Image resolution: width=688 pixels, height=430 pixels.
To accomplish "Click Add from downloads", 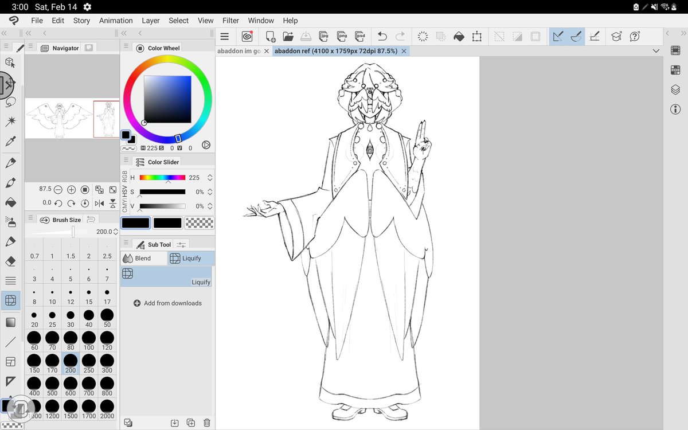I will click(167, 303).
